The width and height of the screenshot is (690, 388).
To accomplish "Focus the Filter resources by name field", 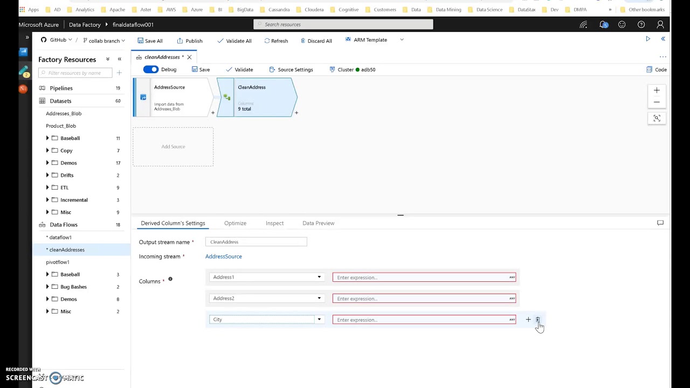I will click(x=75, y=73).
